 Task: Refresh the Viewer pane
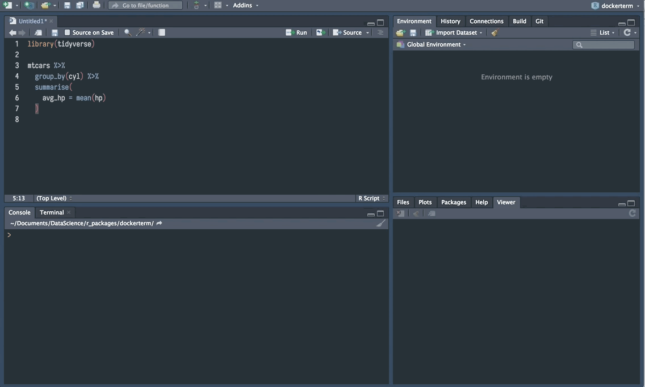click(x=633, y=213)
